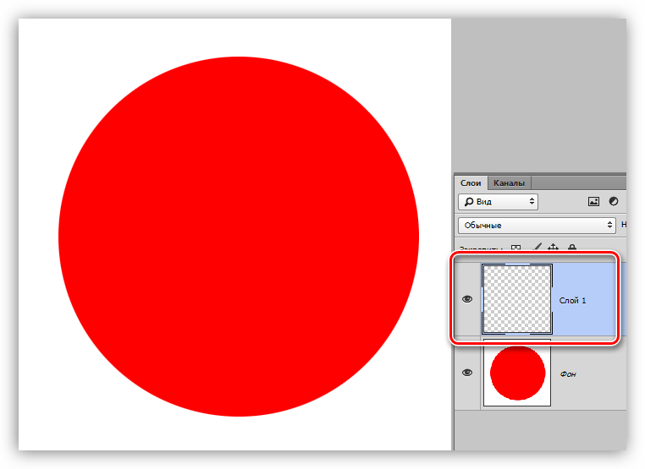
Task: Filter layers by adjustment layers icon
Action: pos(614,201)
